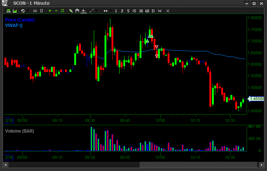
Task: Click the horizontal lines icon
Action: click(x=35, y=11)
